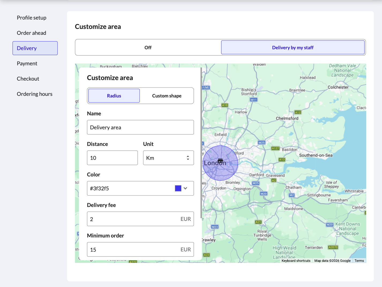Click Royal Tunbridge Wells label
This screenshot has height=287, width=382.
click(262, 235)
